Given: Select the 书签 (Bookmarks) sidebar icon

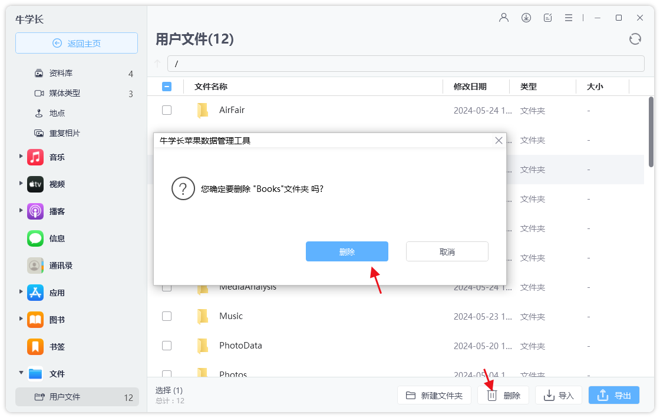Looking at the screenshot, I should 35,347.
